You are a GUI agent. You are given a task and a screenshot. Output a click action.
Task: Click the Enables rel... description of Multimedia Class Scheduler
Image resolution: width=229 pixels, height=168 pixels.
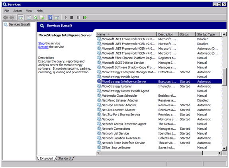(x=167, y=96)
